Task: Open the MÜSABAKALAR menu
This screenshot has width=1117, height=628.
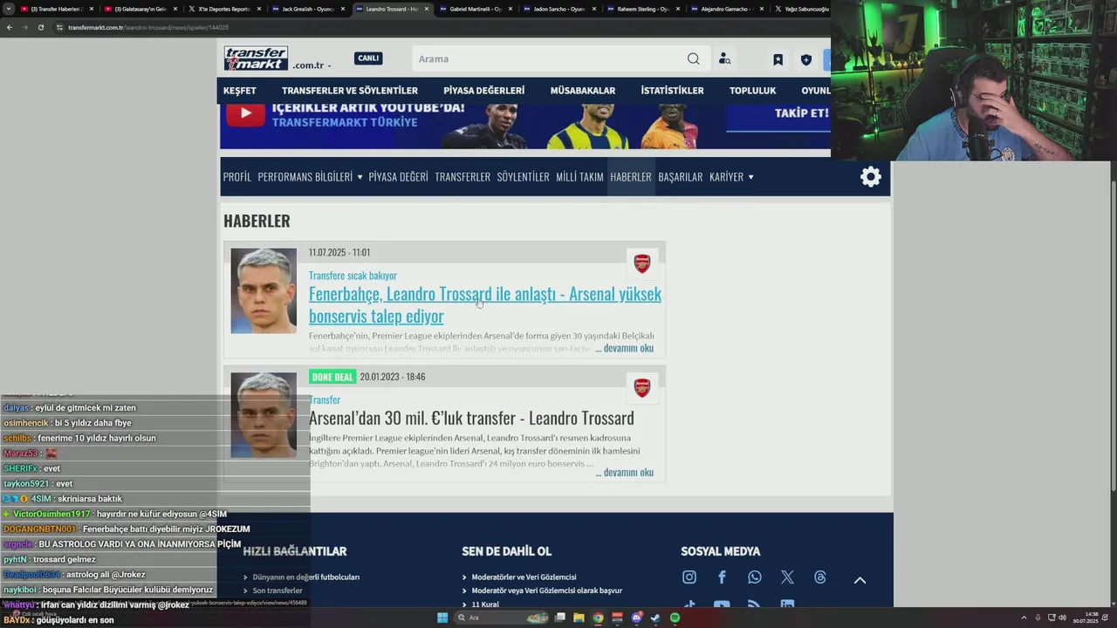Action: (x=583, y=91)
